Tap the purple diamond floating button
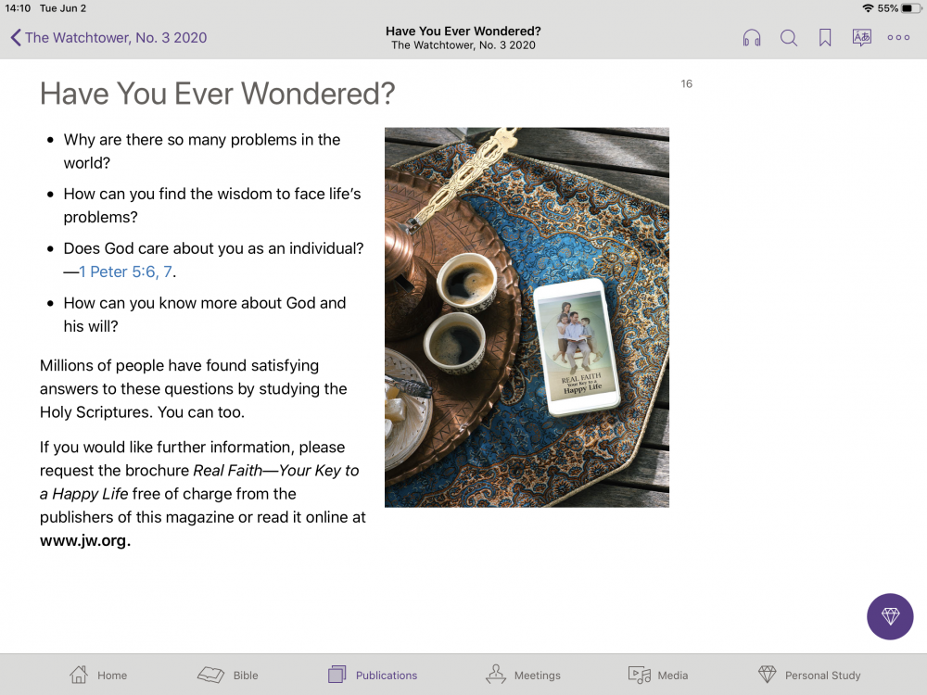 point(890,616)
